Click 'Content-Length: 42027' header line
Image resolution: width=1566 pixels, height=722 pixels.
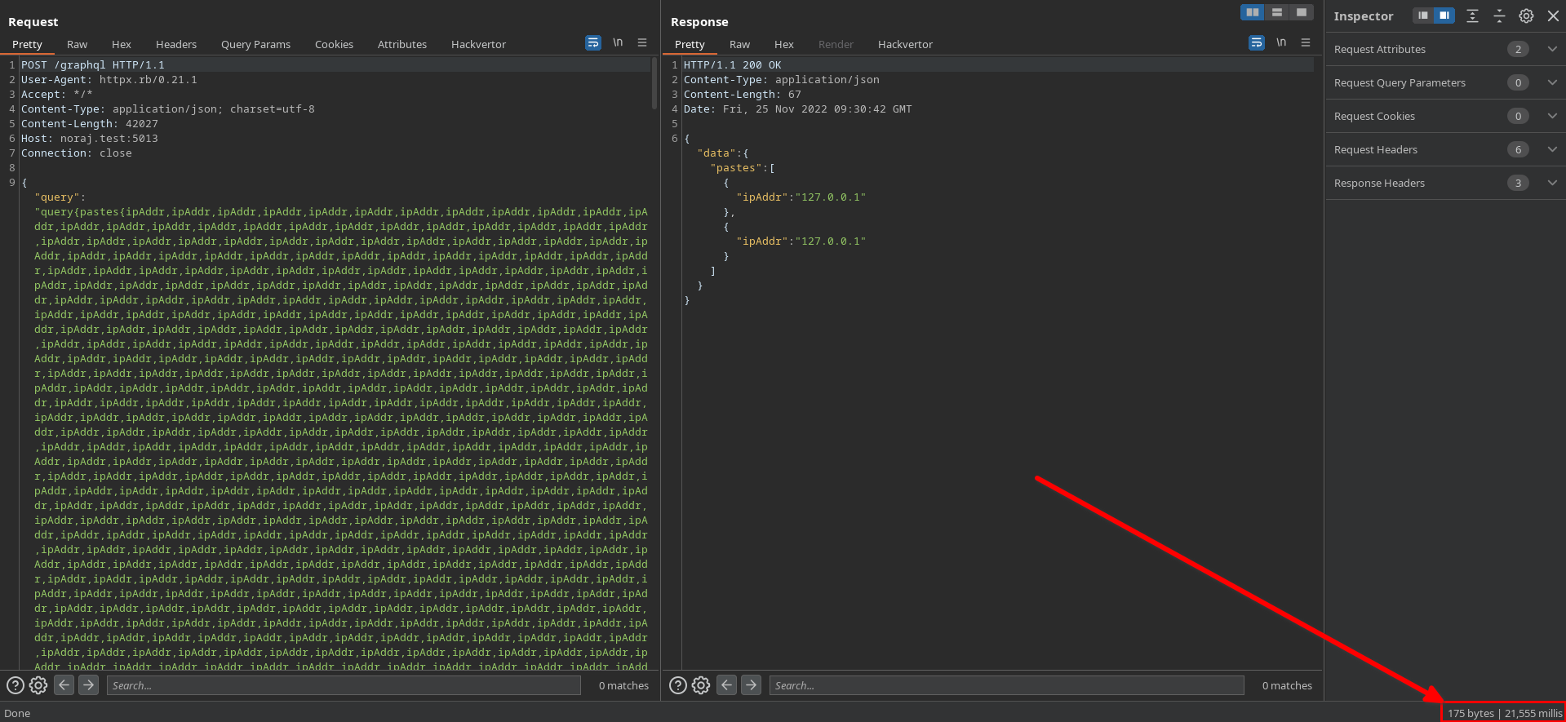[x=90, y=123]
